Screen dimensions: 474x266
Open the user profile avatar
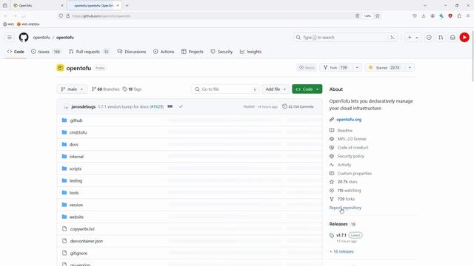coord(464,38)
